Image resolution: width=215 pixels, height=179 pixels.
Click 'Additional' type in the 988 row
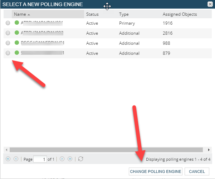point(129,43)
